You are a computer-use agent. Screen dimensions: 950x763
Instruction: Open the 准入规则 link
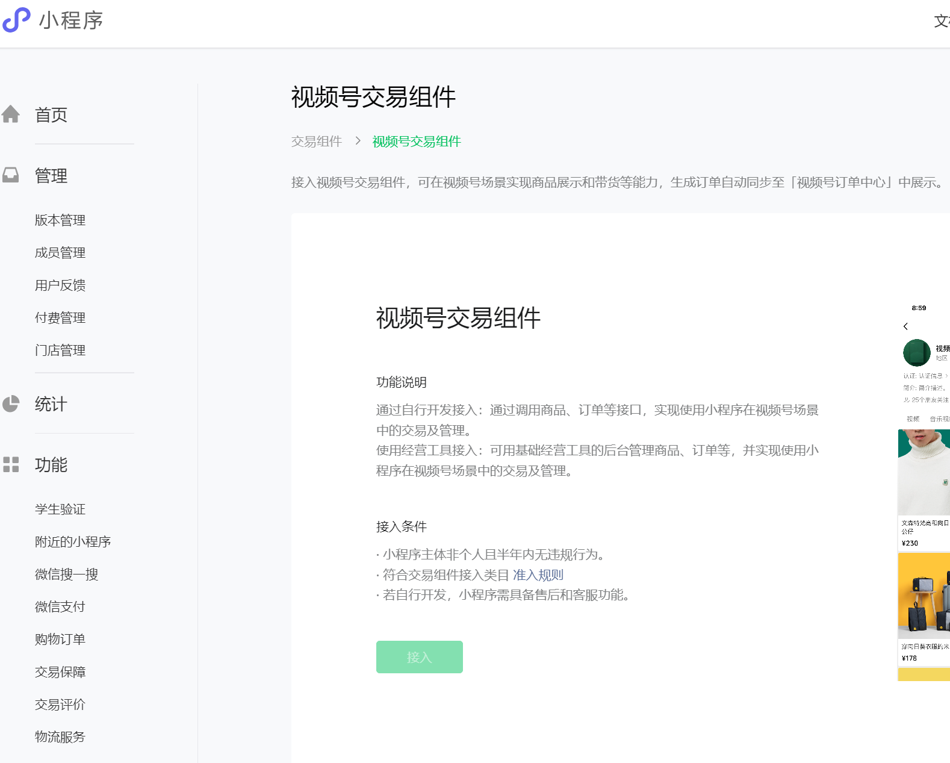point(538,575)
